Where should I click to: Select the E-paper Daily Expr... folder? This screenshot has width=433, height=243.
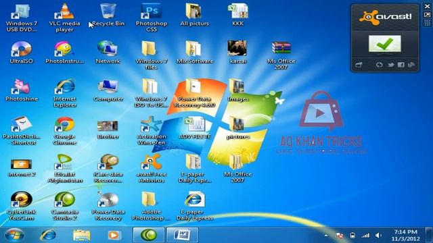point(194,168)
